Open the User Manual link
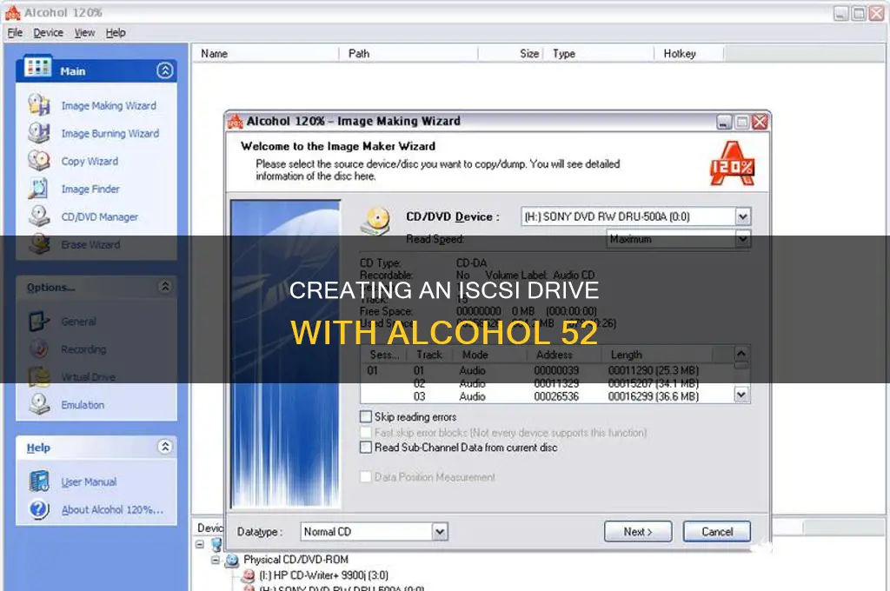Screen dimensions: 890x591 (x=89, y=482)
